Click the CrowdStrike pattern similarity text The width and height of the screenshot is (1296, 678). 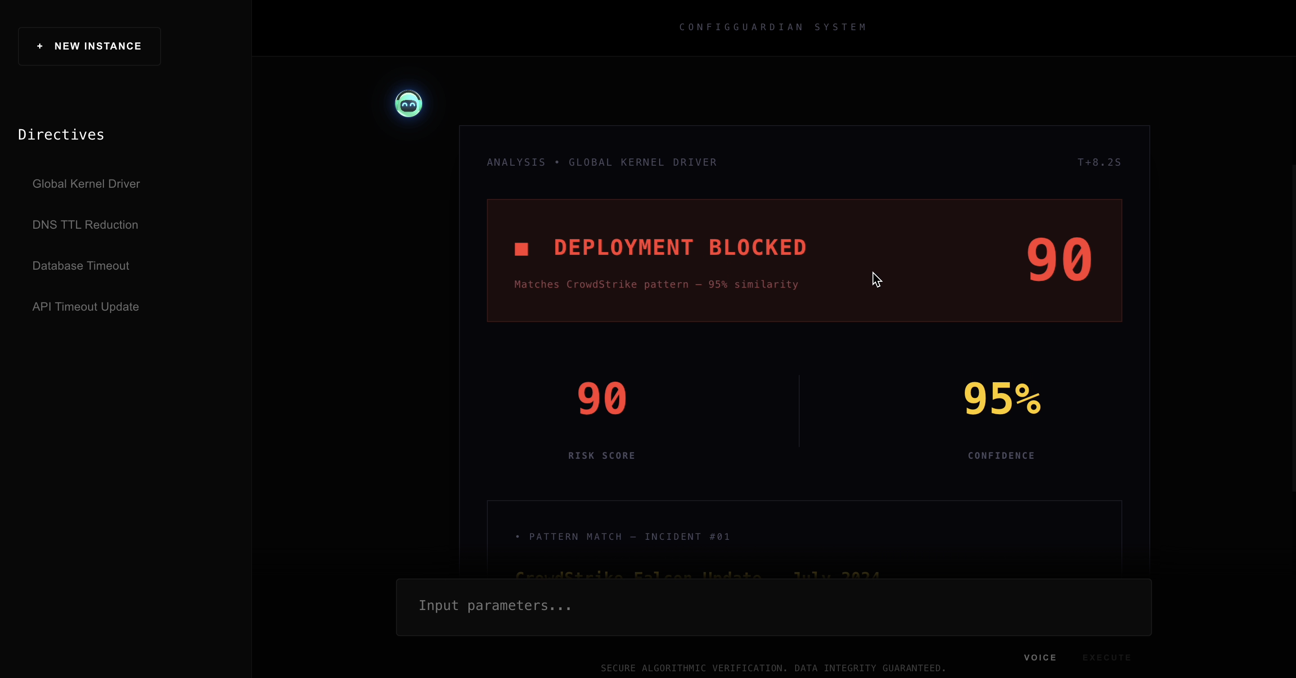656,285
